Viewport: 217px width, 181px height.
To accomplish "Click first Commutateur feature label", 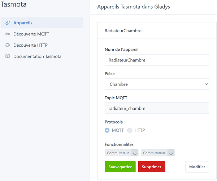I will click(118, 153).
